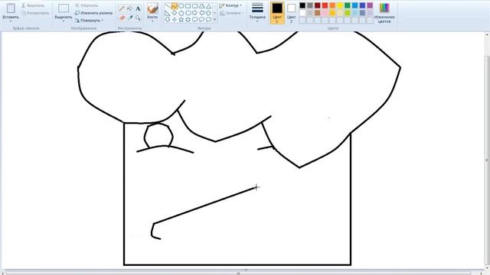Pick the dark gray color swatch

(x=310, y=5)
